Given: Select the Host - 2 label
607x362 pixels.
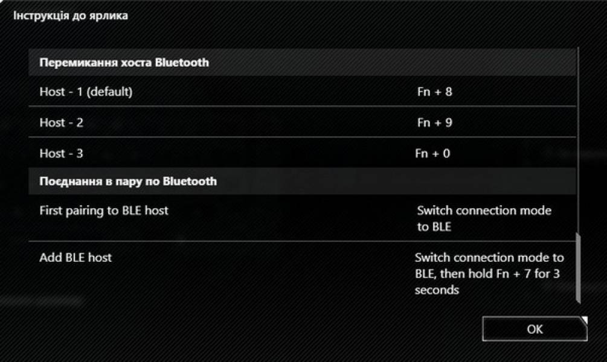Looking at the screenshot, I should (x=62, y=122).
